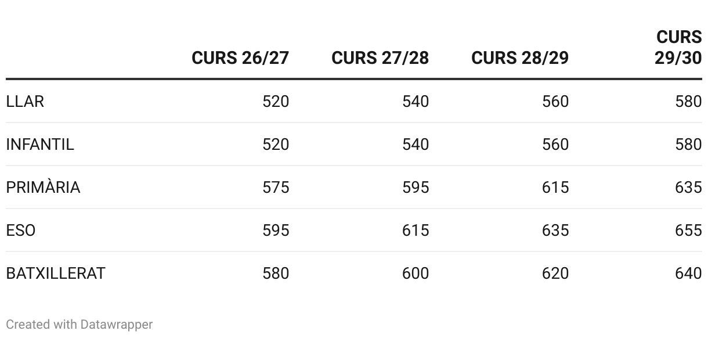Click the CURS 27/28 column header
This screenshot has width=708, height=338.
[380, 58]
